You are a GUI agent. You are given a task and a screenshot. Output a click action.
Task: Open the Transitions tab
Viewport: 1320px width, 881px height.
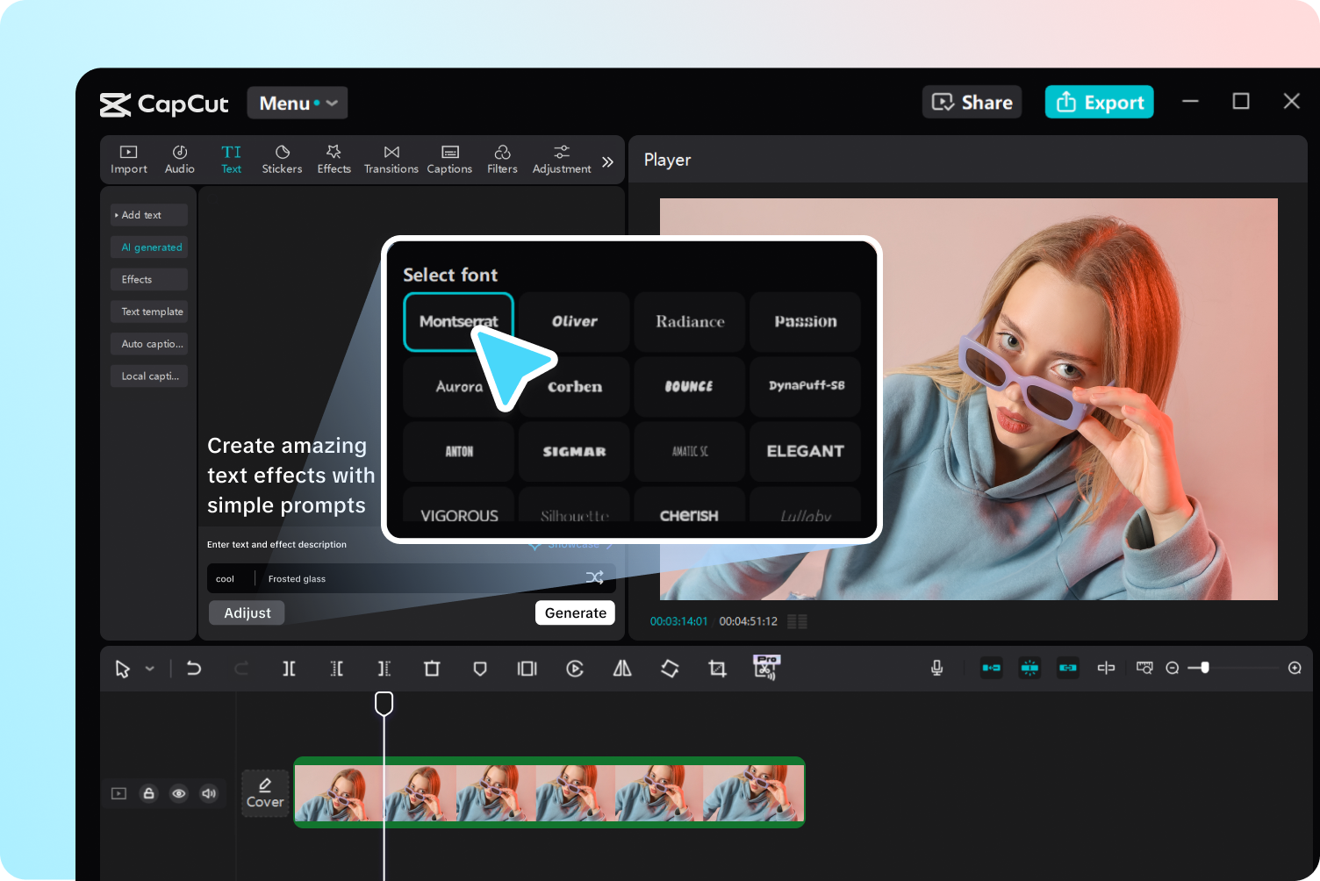point(391,159)
